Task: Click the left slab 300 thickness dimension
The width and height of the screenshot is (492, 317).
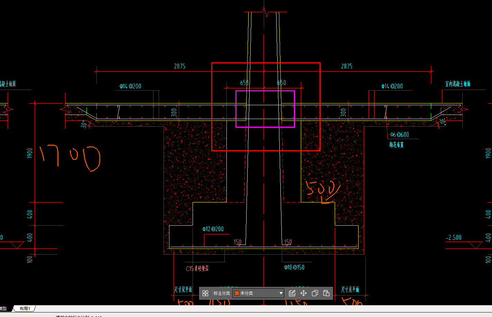Action: pyautogui.click(x=174, y=112)
